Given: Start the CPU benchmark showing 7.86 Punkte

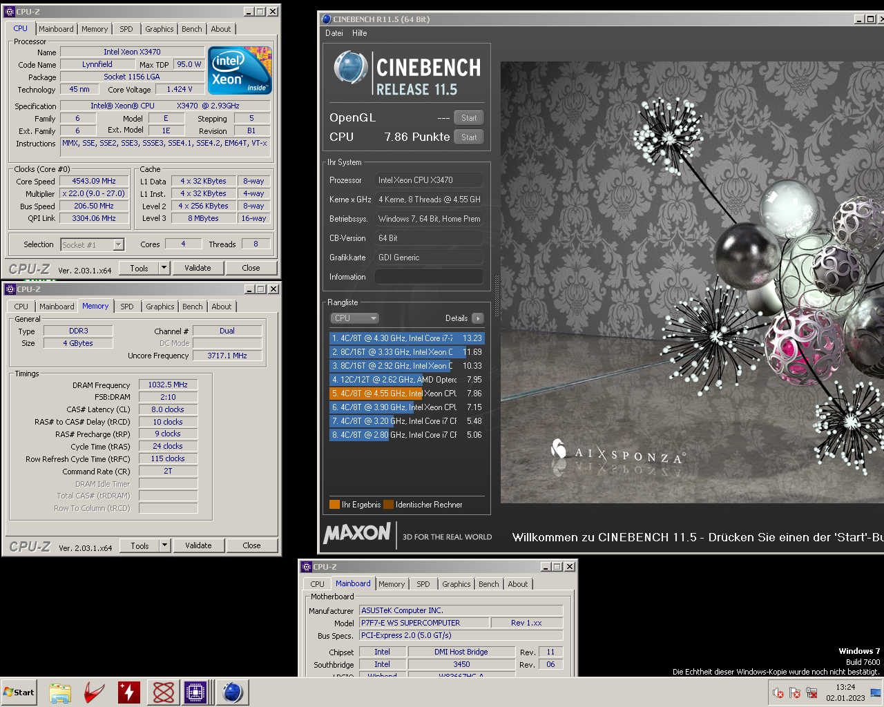Looking at the screenshot, I should pos(469,137).
